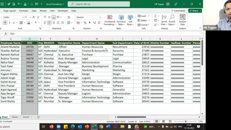Enable Wrap Text
Image resolution: width=231 pixels, height=130 pixels.
click(x=69, y=17)
